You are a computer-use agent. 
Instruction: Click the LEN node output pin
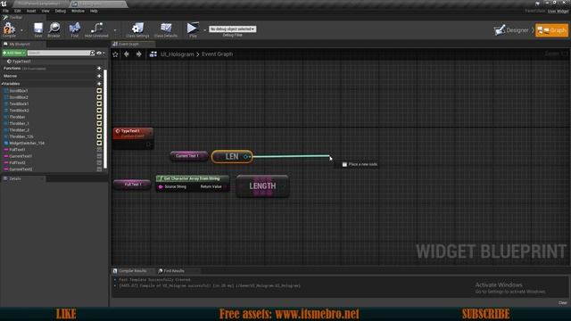point(246,157)
